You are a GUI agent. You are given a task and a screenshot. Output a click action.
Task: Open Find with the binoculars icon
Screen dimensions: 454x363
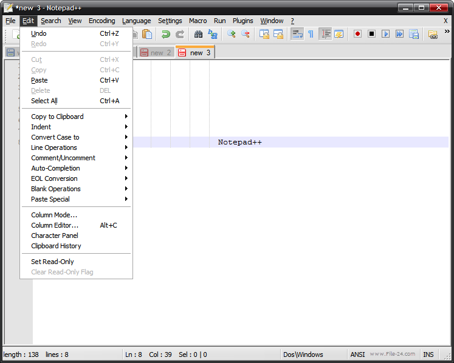click(198, 34)
